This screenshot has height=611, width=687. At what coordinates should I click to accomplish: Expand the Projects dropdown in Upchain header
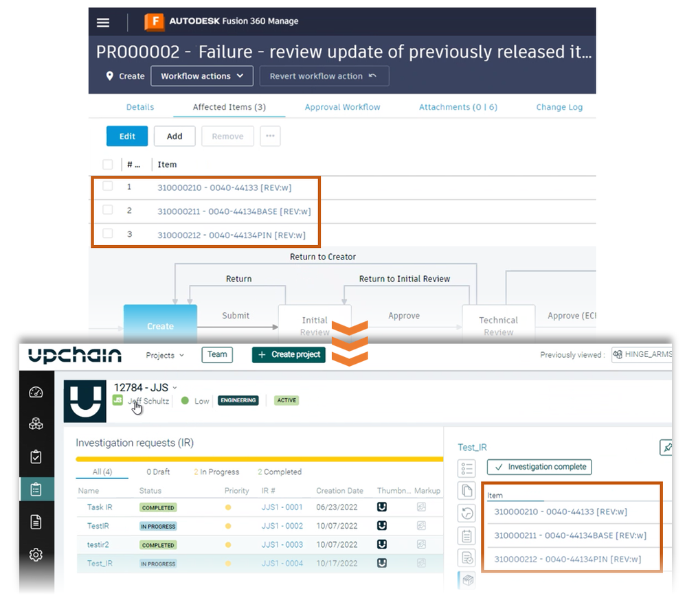(164, 355)
